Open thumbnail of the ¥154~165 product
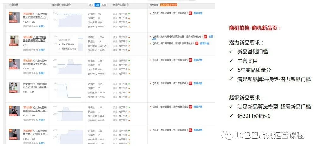Image resolution: width=314 pixels, height=149 pixels. point(14,134)
